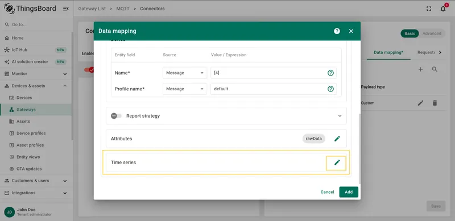The height and width of the screenshot is (221, 455).
Task: Navigate to Gateway List breadcrumb
Action: pyautogui.click(x=92, y=9)
